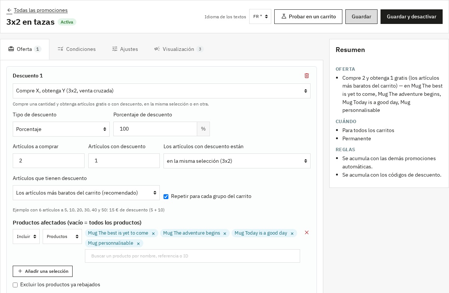Click the Probar en un carrito button
This screenshot has width=449, height=293.
coord(308,16)
